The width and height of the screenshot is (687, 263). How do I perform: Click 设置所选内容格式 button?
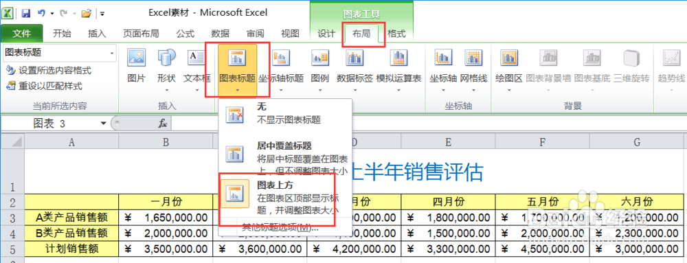coord(49,70)
